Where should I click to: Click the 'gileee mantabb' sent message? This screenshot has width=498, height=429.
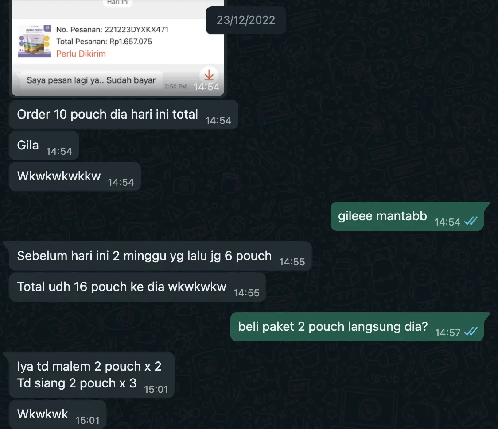click(x=407, y=217)
